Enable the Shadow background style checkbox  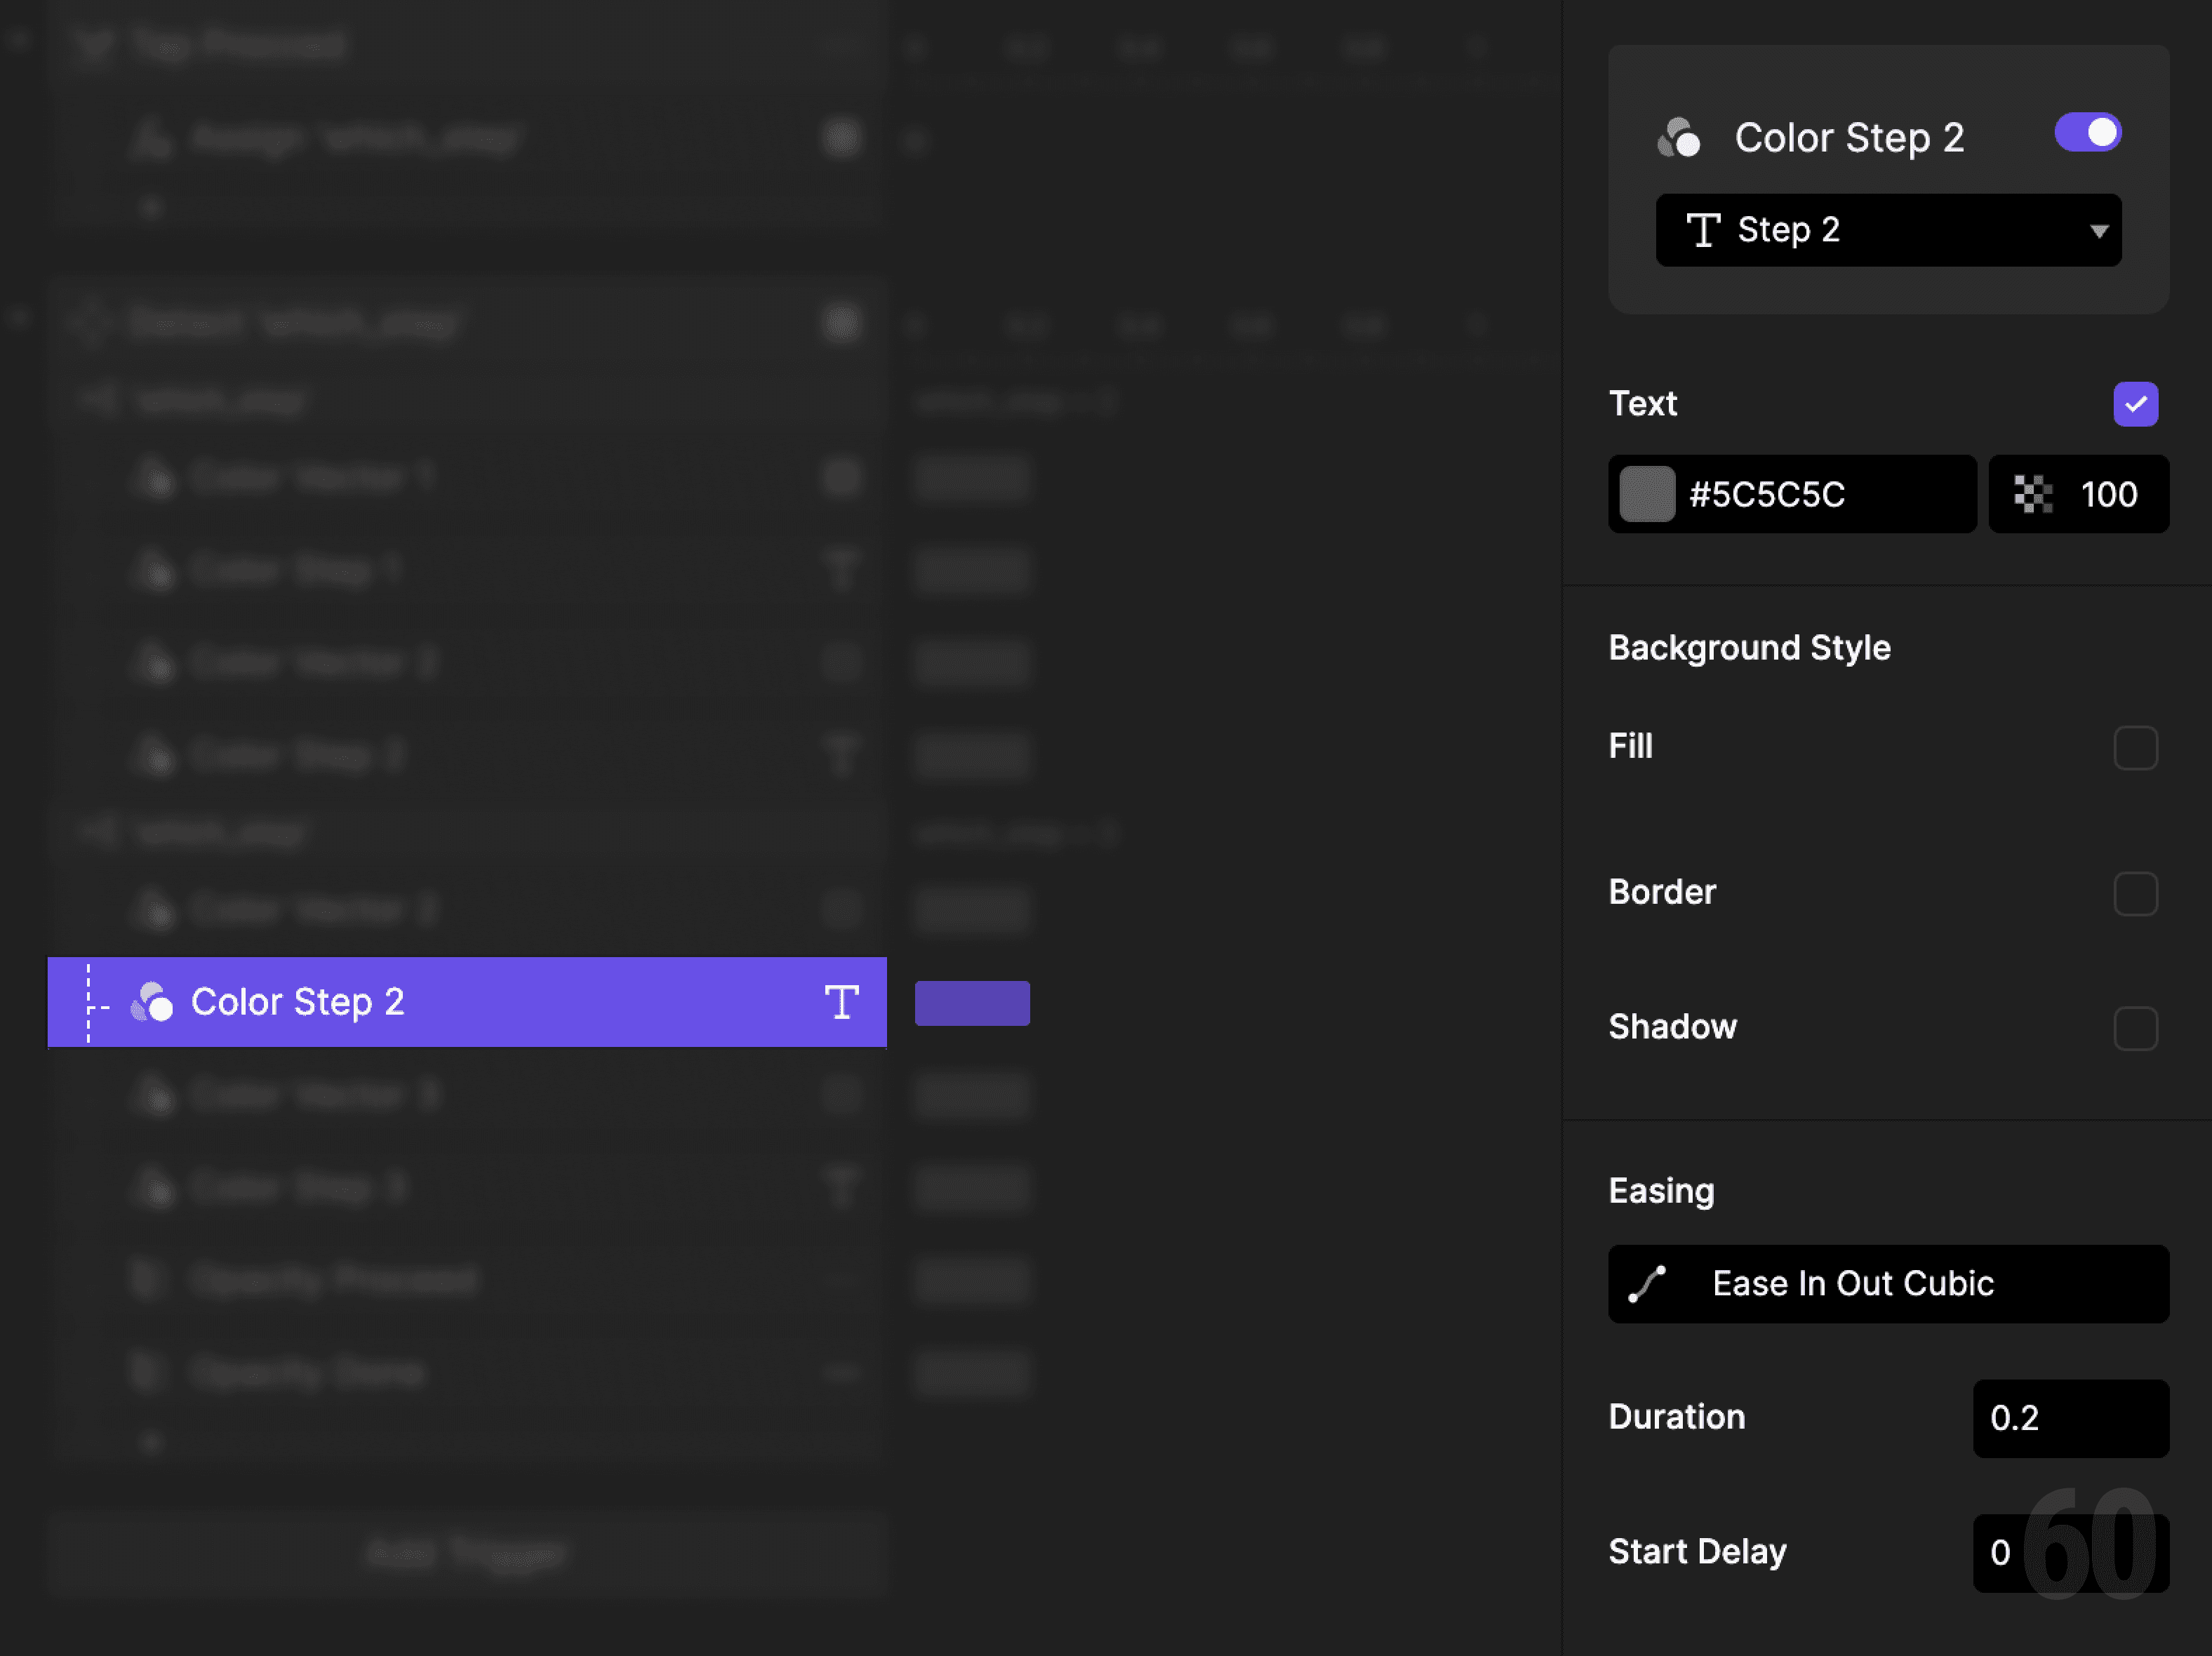pyautogui.click(x=2137, y=1028)
